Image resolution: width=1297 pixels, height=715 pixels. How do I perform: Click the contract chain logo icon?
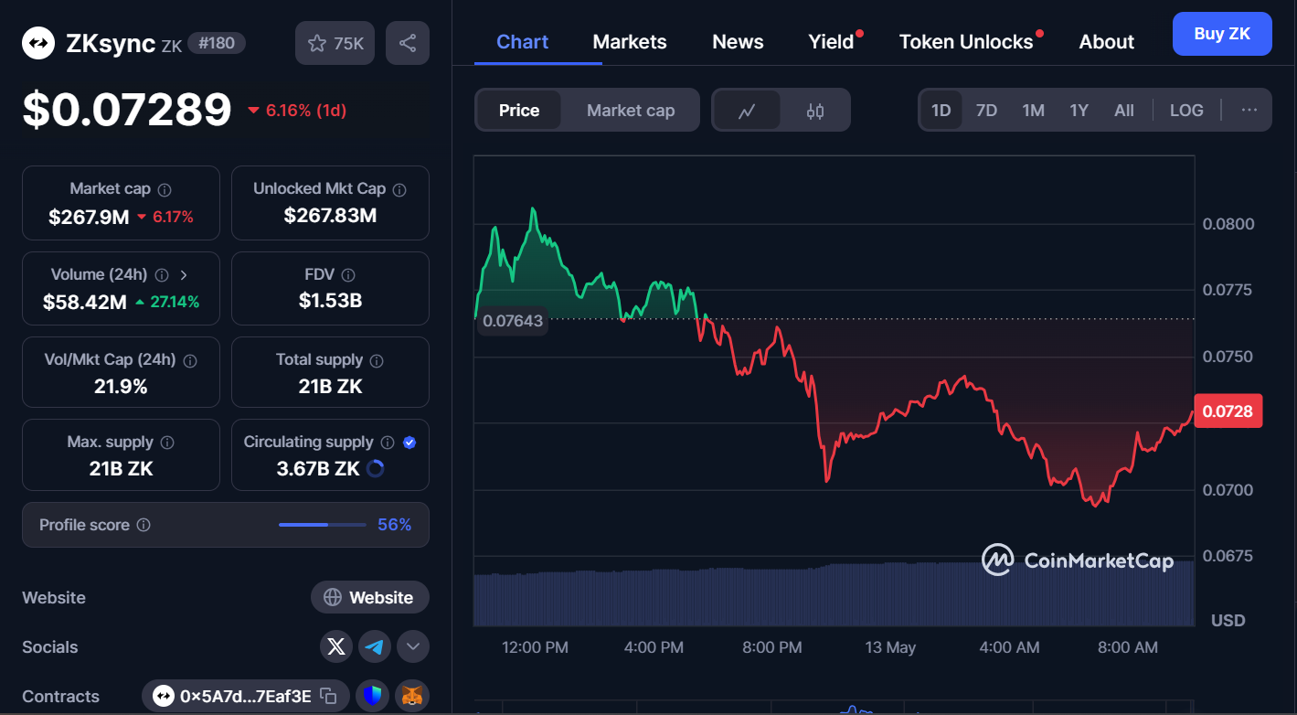click(x=163, y=696)
